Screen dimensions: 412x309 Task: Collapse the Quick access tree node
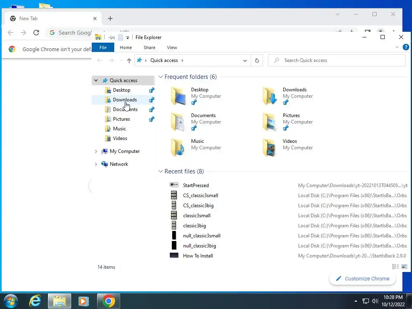pyautogui.click(x=96, y=80)
